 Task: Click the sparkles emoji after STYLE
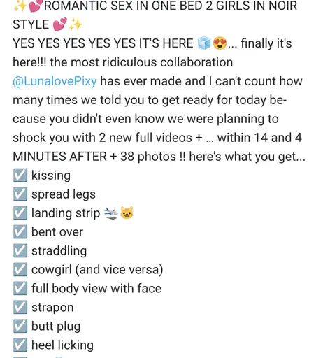(x=76, y=24)
